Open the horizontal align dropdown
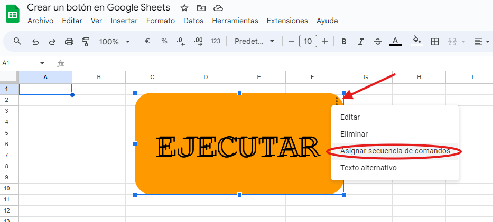The image size is (493, 222). (482, 41)
